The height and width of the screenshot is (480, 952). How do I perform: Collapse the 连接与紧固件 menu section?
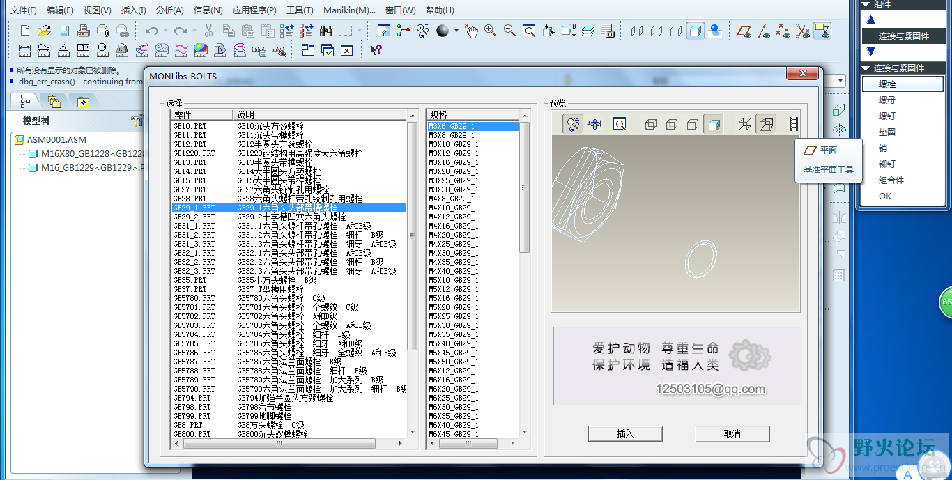coord(866,68)
